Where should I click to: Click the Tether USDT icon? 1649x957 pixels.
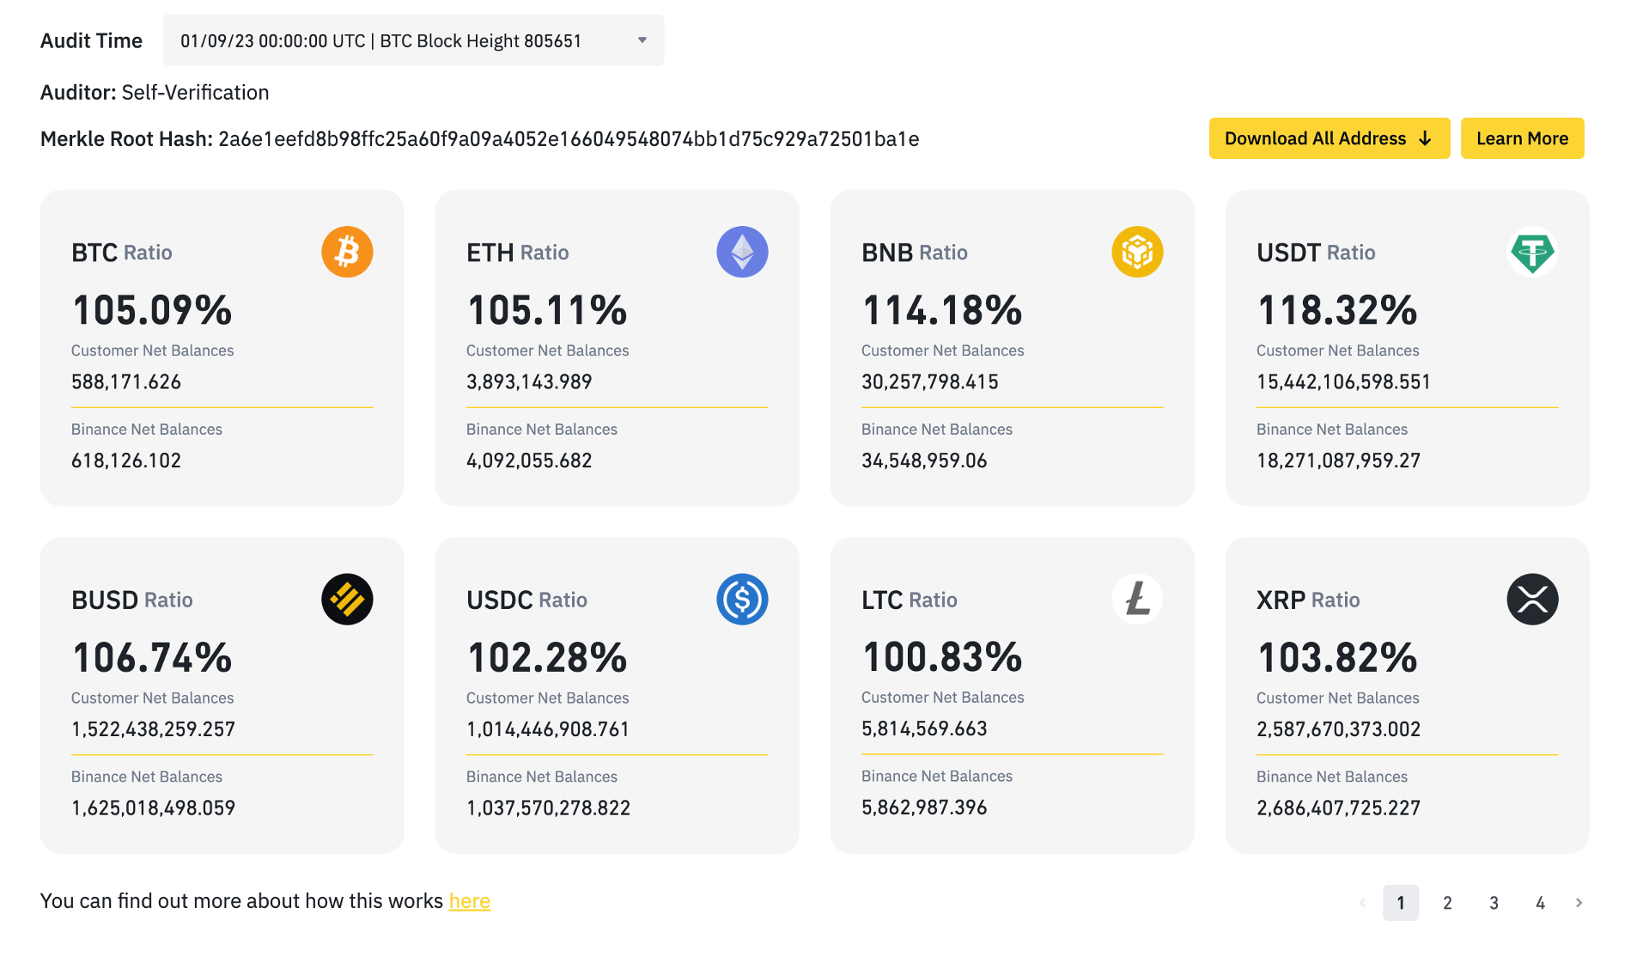(x=1532, y=252)
